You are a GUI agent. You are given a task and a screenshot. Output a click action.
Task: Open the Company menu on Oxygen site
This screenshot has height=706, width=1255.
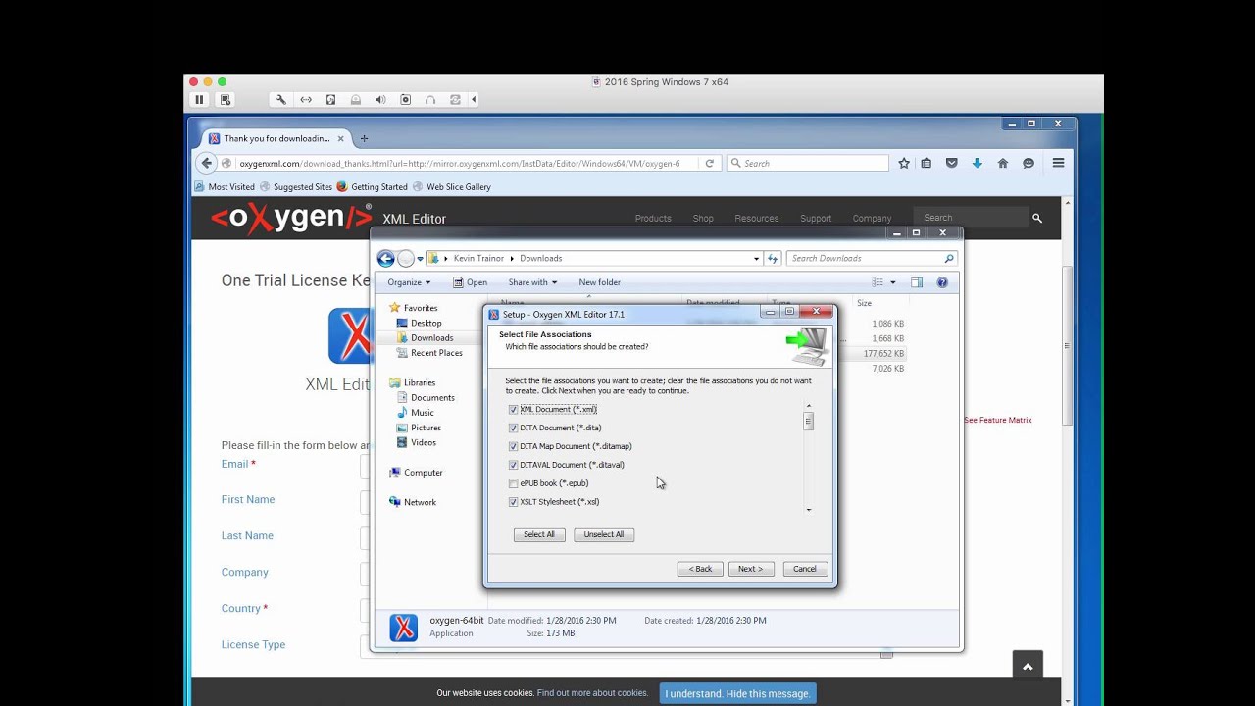tap(872, 219)
